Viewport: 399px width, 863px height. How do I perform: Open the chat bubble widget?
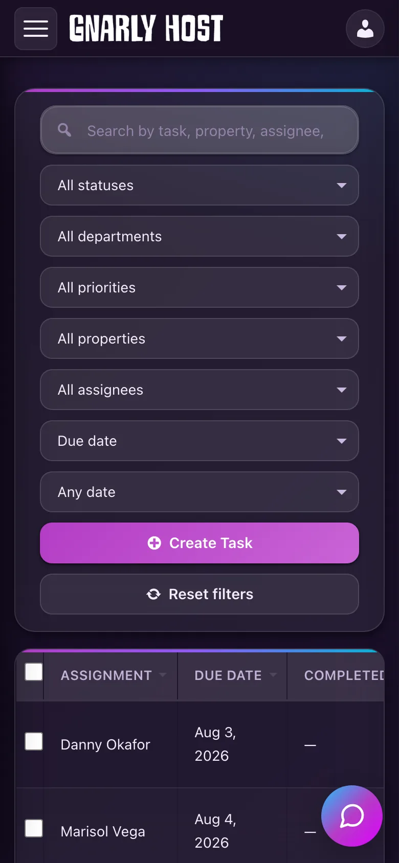click(x=352, y=816)
